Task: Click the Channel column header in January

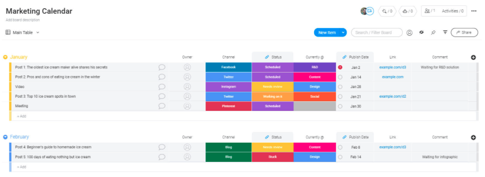Action: pos(229,57)
